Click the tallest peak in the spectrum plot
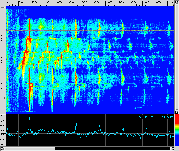179x151 pixels. coord(30,118)
